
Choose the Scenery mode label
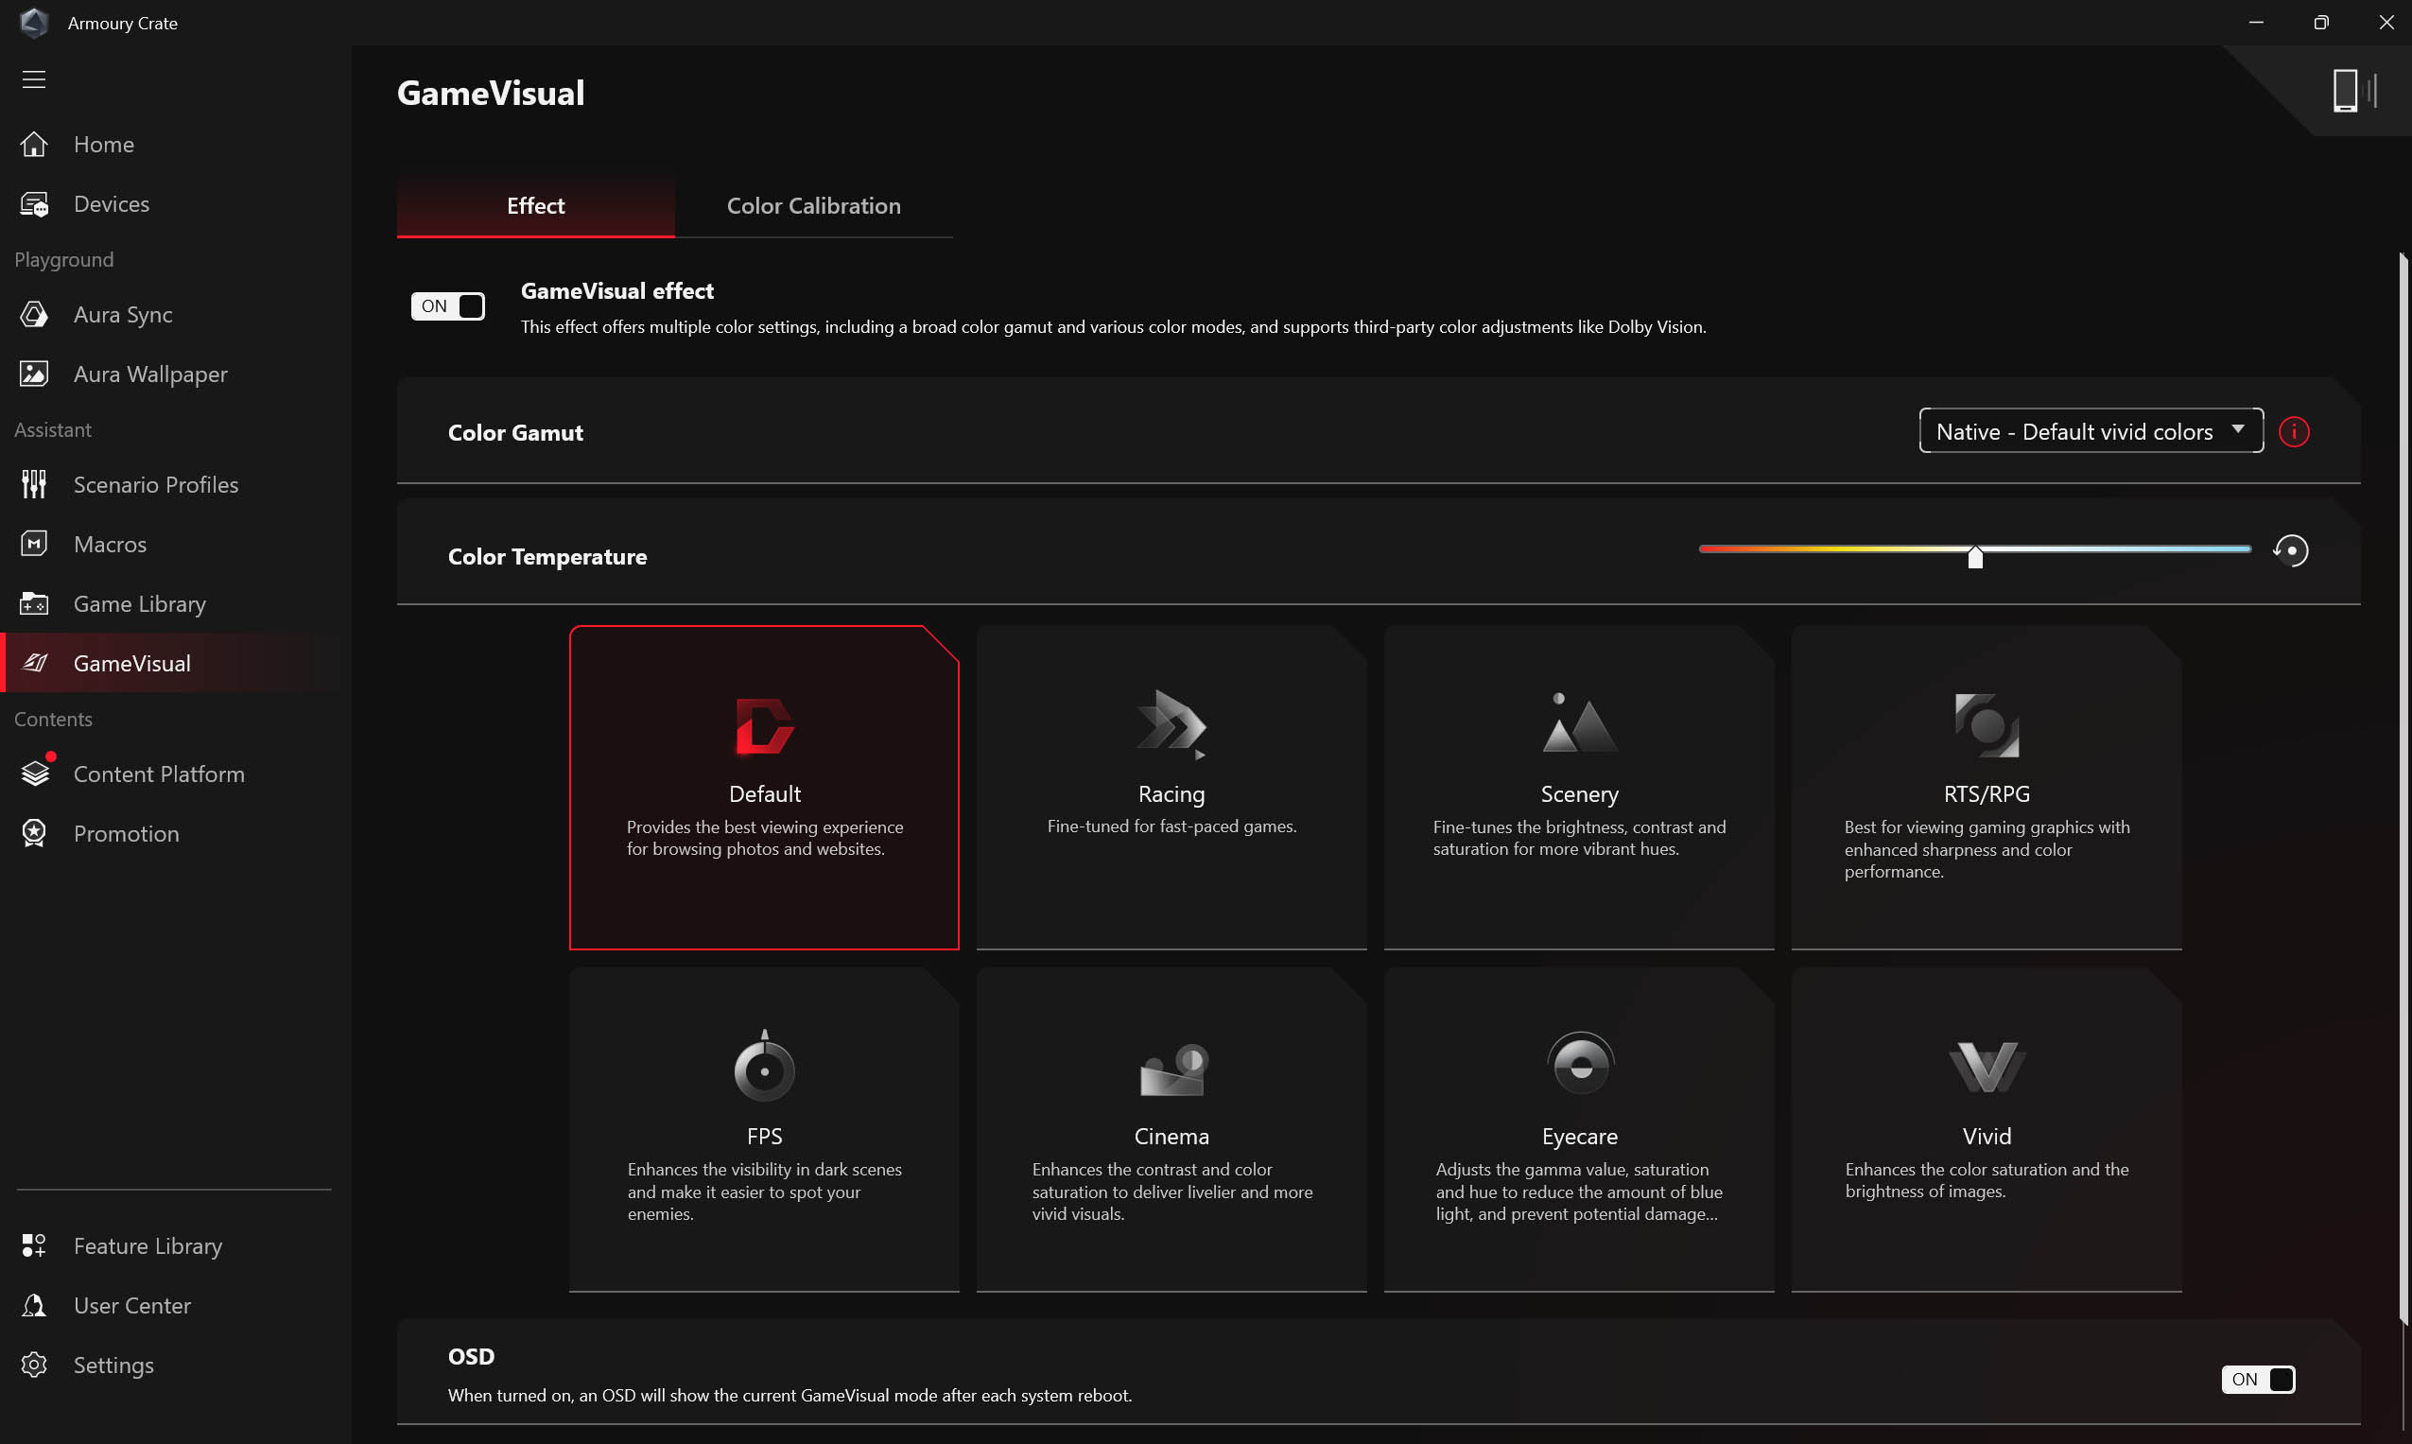tap(1579, 794)
